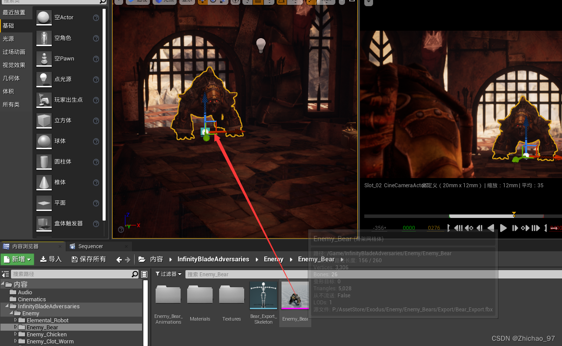
Task: Expand the Enemy_Clot_Worm folder node
Action: click(x=16, y=341)
